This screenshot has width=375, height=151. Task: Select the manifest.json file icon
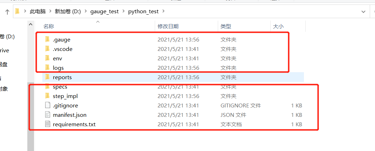[48, 115]
